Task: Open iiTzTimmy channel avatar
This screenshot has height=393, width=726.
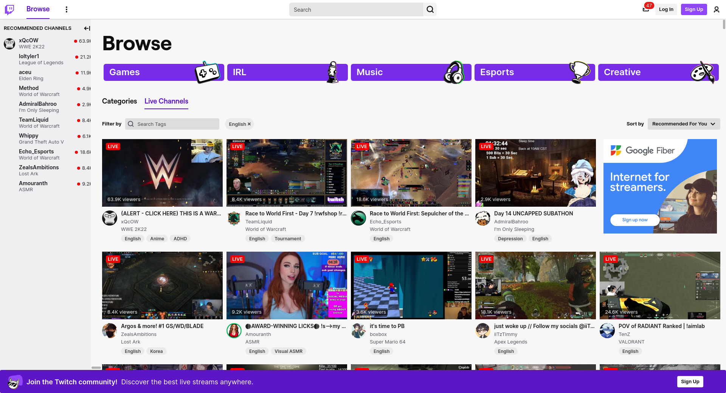Action: point(483,331)
